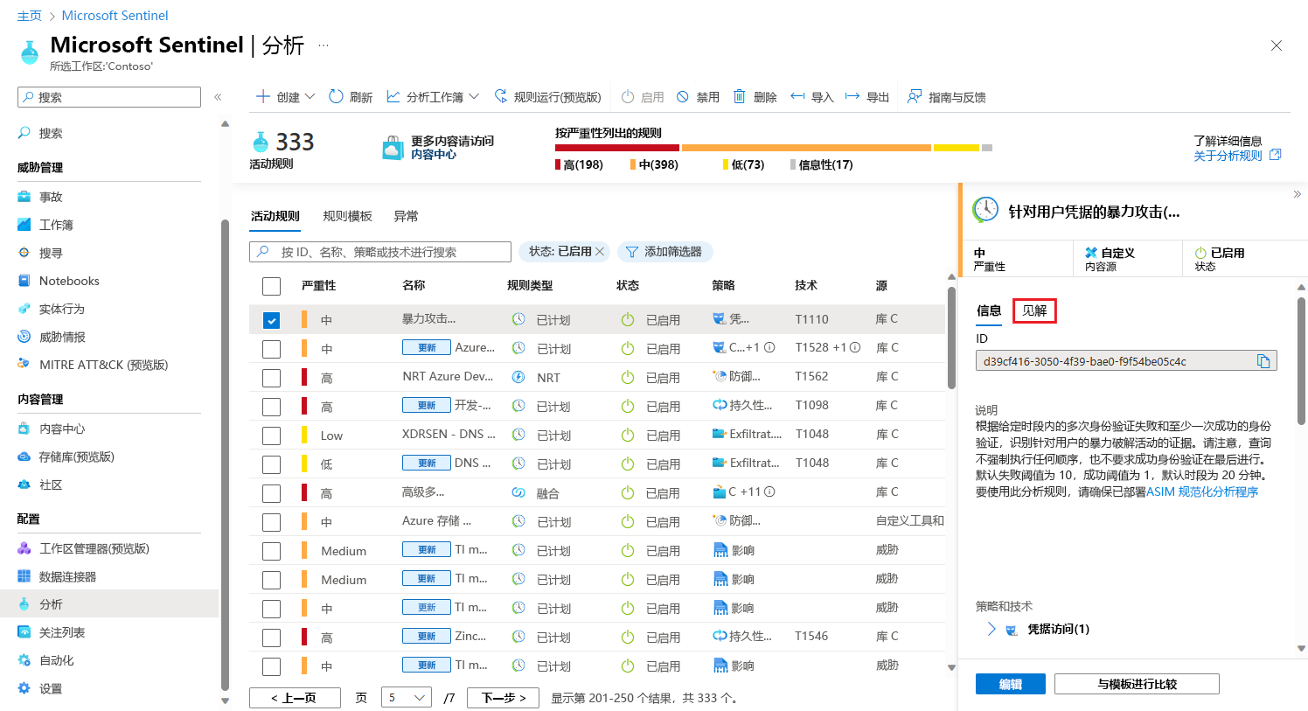Click 主页 breadcrumb
This screenshot has width=1308, height=711.
pyautogui.click(x=30, y=16)
